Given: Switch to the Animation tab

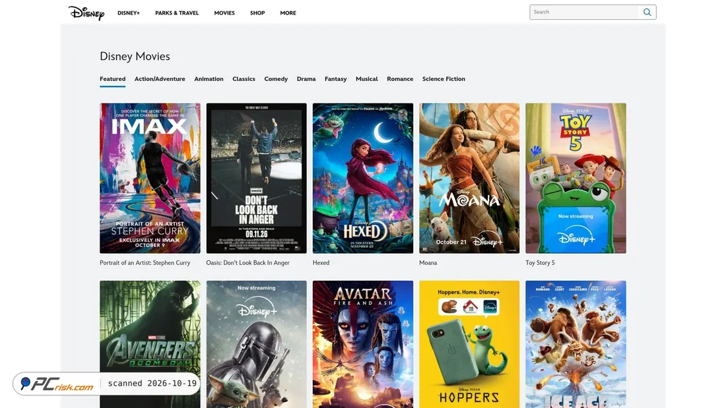Looking at the screenshot, I should point(209,79).
